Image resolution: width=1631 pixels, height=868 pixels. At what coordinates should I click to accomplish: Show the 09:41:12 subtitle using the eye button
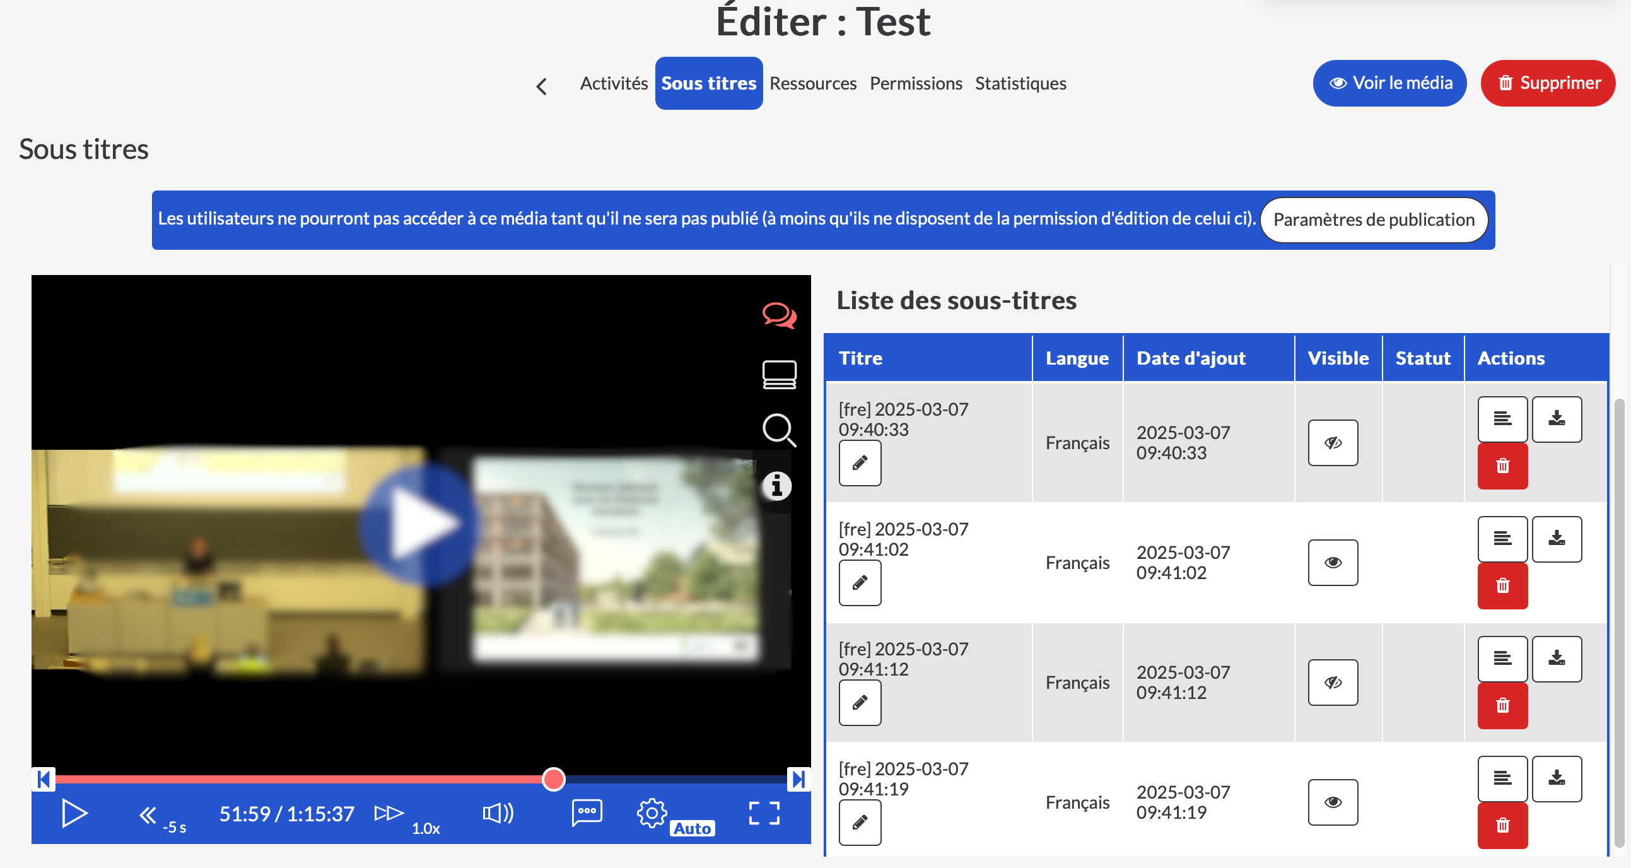(x=1333, y=682)
